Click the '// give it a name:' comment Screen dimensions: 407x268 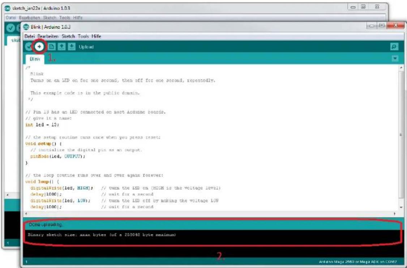(x=48, y=118)
